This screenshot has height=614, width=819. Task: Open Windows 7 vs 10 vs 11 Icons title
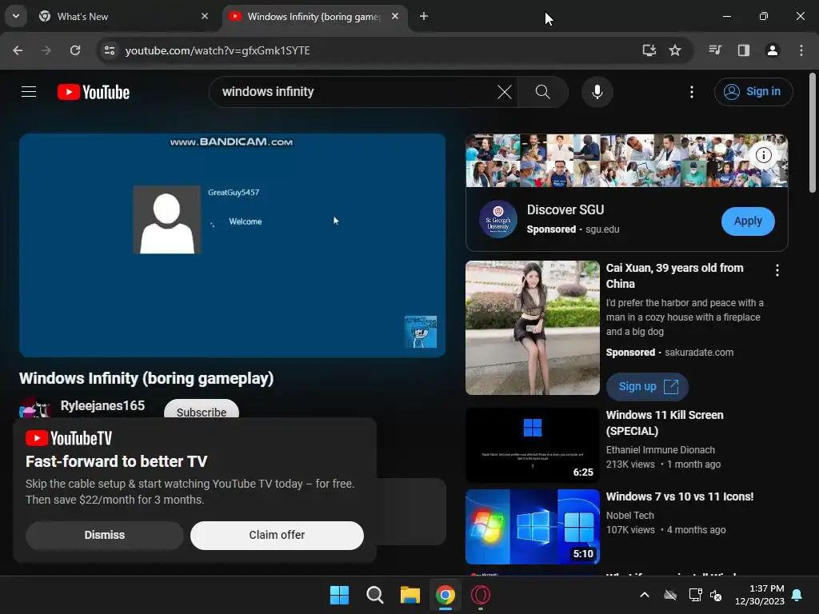pos(680,496)
